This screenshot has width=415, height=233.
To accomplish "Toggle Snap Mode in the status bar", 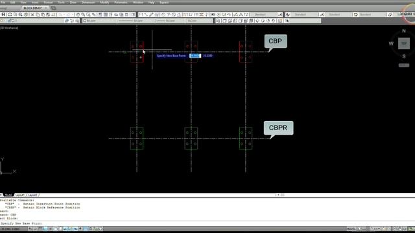I will click(35, 228).
